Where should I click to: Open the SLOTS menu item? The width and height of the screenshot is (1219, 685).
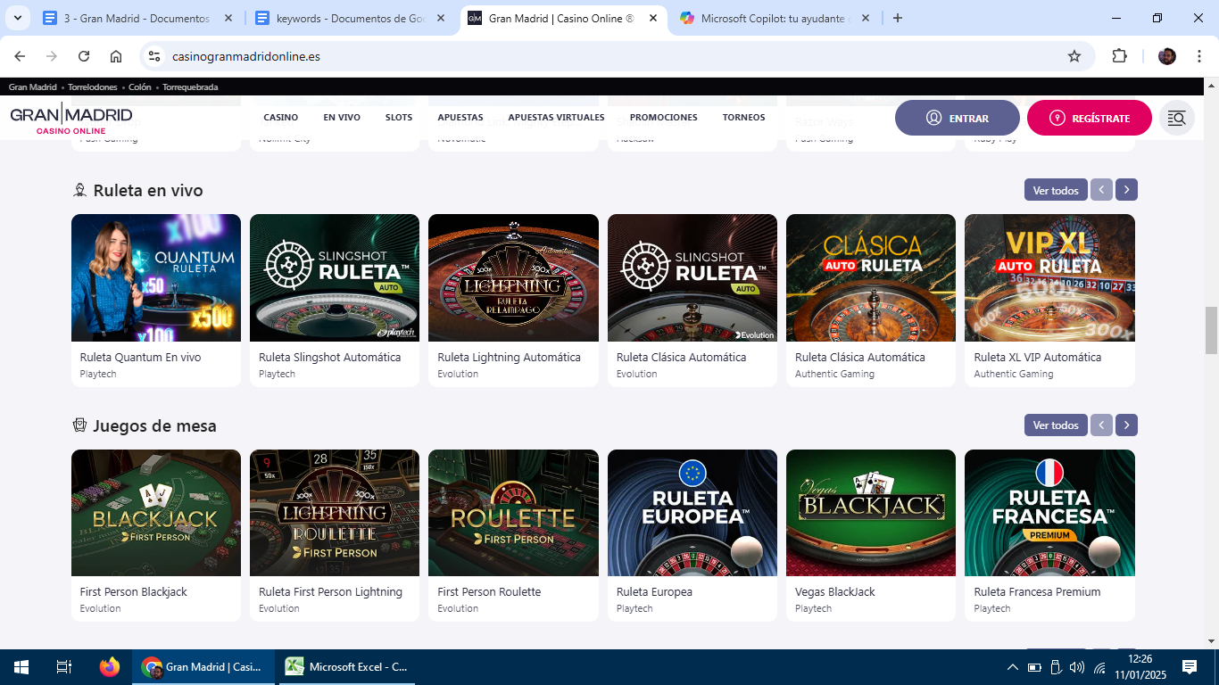(399, 118)
